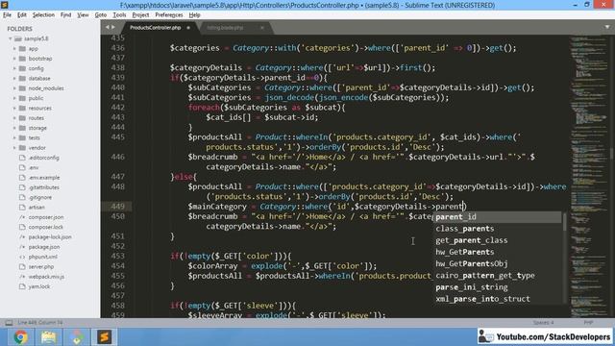Click line number 449 in gutter
The height and width of the screenshot is (346, 615).
117,207
